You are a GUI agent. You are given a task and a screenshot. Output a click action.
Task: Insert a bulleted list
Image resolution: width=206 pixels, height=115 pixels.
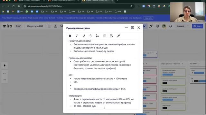[104, 36]
